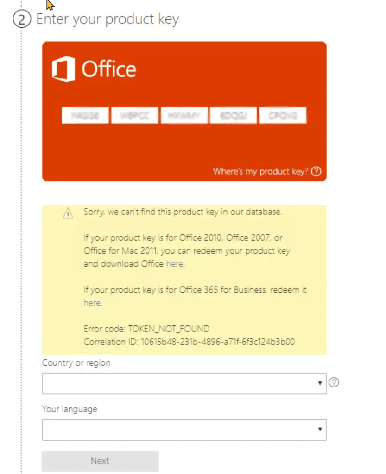This screenshot has height=474, width=386.
Task: Open help icon beside Where's my product key
Action: (x=316, y=171)
